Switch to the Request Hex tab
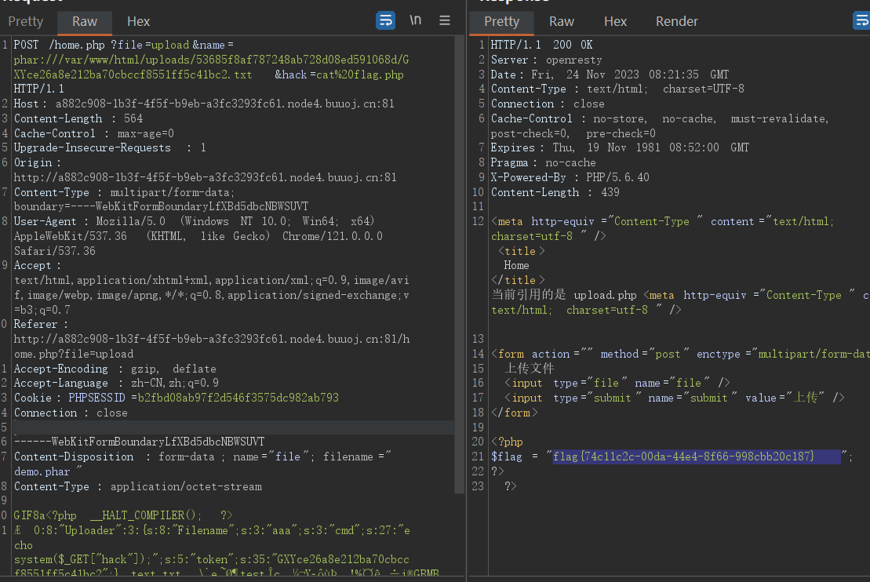The image size is (870, 582). tap(138, 22)
